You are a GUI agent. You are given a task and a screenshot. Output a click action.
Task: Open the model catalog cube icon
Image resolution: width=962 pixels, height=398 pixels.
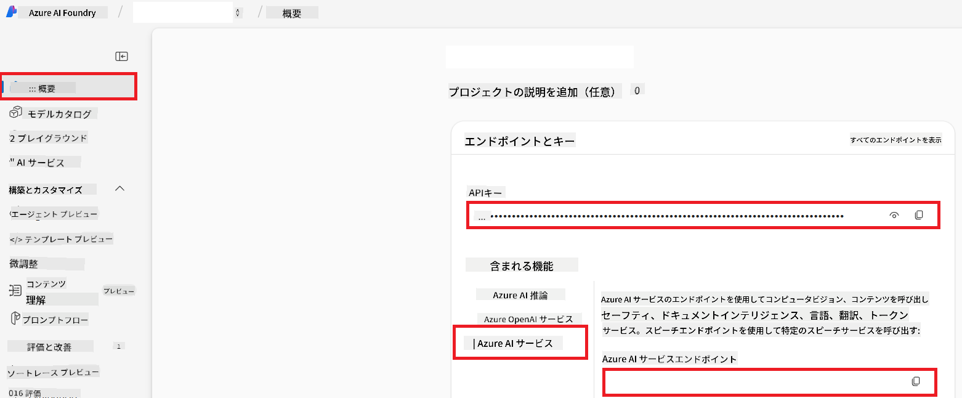point(16,113)
